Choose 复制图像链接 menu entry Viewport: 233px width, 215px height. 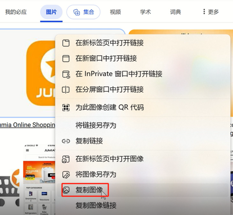[96, 205]
